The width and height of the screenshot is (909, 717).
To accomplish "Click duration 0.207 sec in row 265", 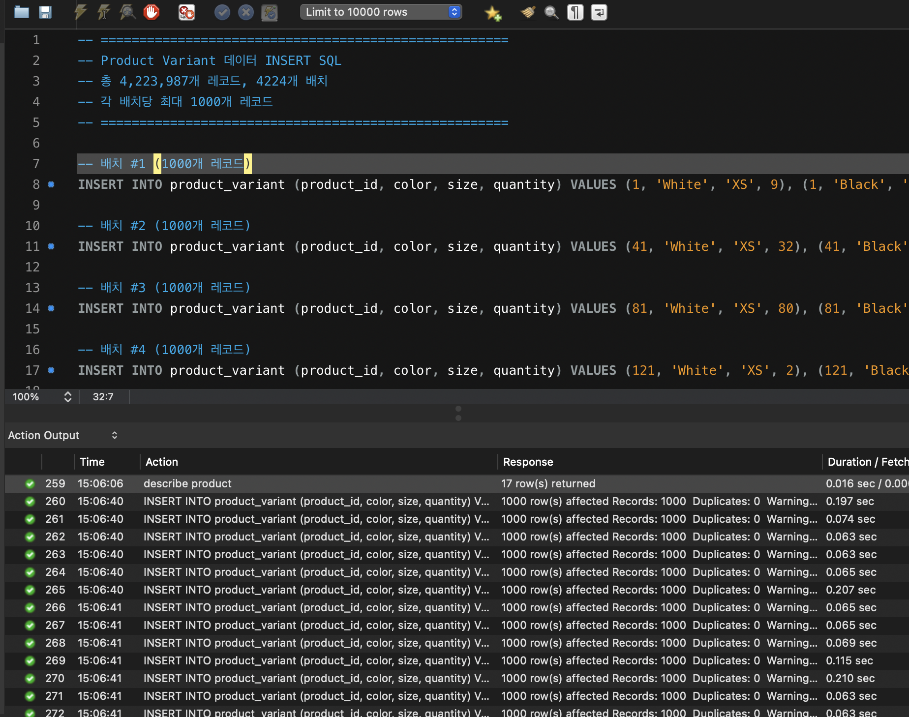I will (x=850, y=590).
